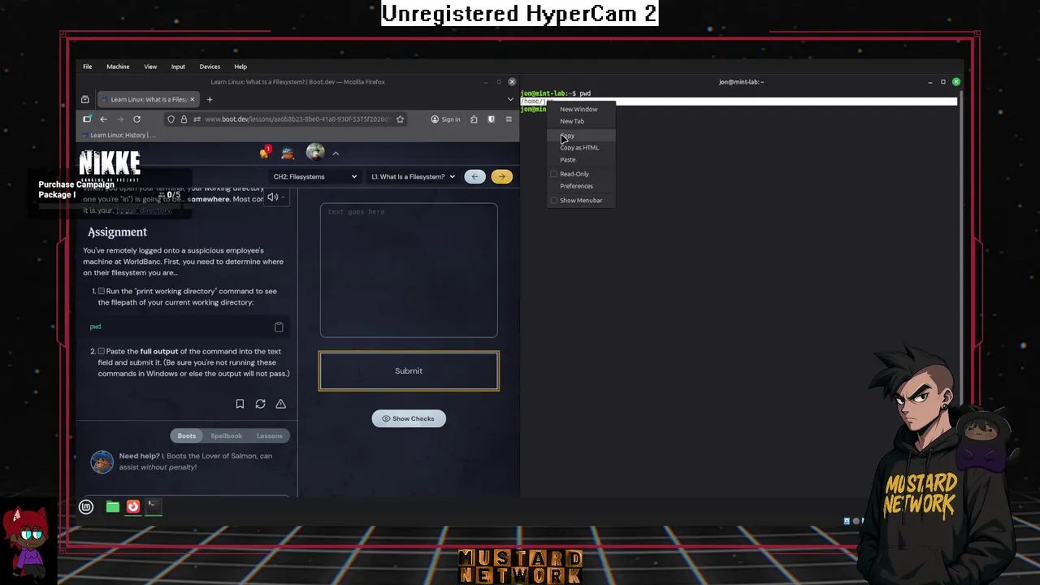Click the uBlock shield toolbar icon
1040x585 pixels.
click(491, 119)
